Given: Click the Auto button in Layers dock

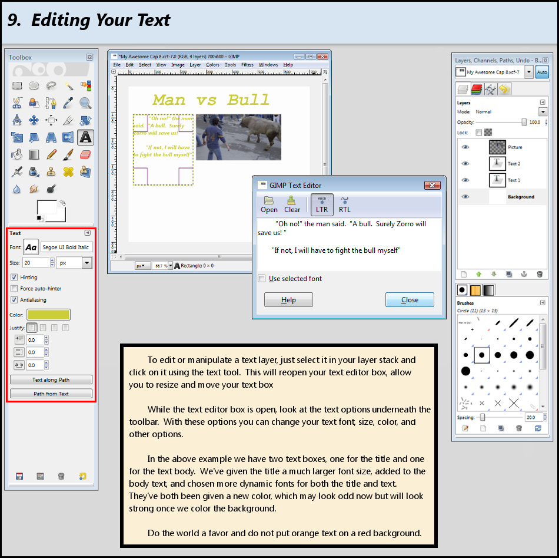Looking at the screenshot, I should tap(542, 72).
